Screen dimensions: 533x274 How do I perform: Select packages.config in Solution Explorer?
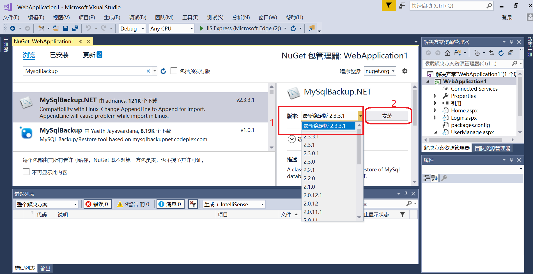[470, 125]
